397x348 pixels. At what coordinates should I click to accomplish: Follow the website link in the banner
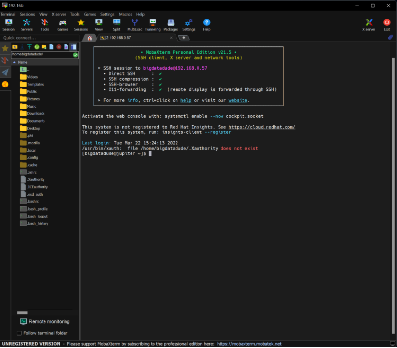238,101
